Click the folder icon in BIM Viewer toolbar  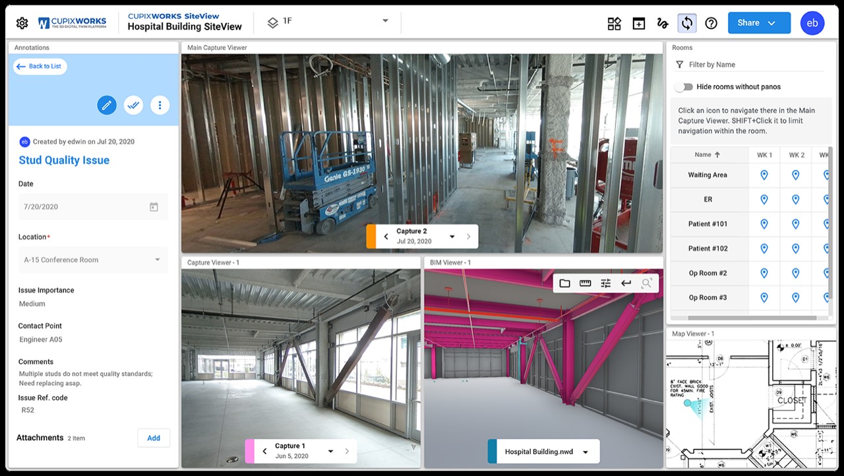(564, 283)
